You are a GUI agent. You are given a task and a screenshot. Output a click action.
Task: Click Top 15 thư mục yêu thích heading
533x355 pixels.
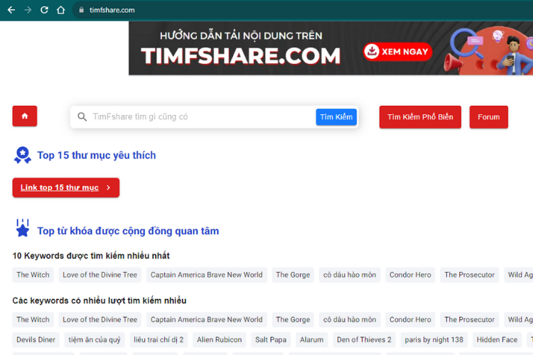point(97,155)
